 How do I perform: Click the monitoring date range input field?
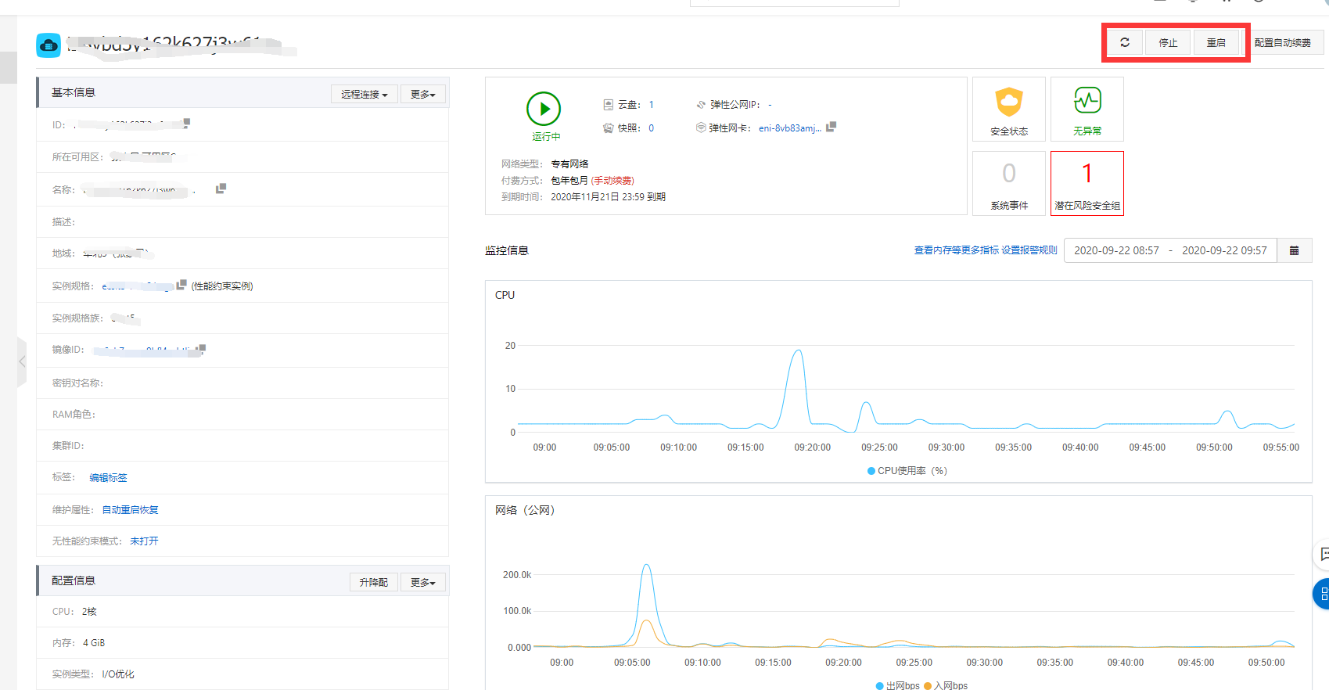point(1170,250)
